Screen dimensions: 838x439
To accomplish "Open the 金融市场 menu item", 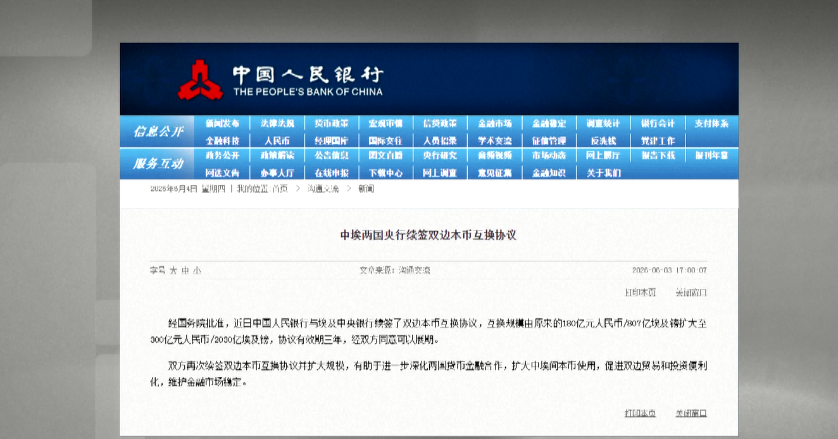I will (x=494, y=124).
